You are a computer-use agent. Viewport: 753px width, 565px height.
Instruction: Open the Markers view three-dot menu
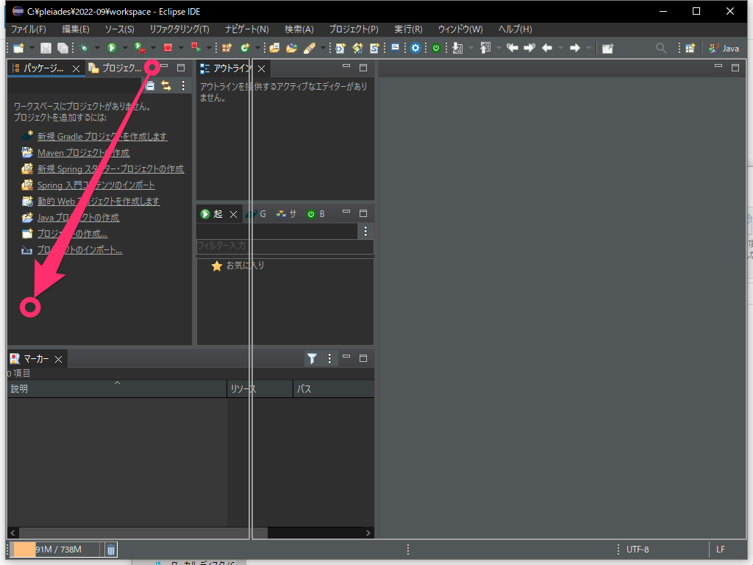[329, 358]
